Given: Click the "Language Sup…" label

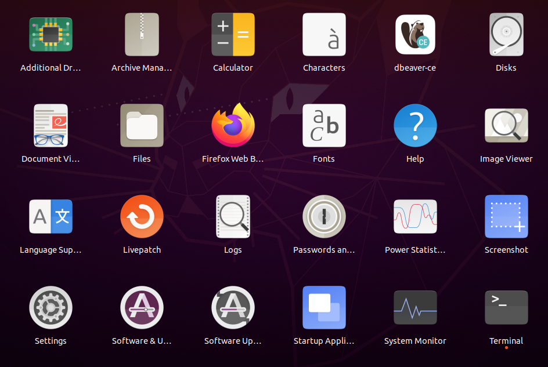Looking at the screenshot, I should [x=51, y=250].
